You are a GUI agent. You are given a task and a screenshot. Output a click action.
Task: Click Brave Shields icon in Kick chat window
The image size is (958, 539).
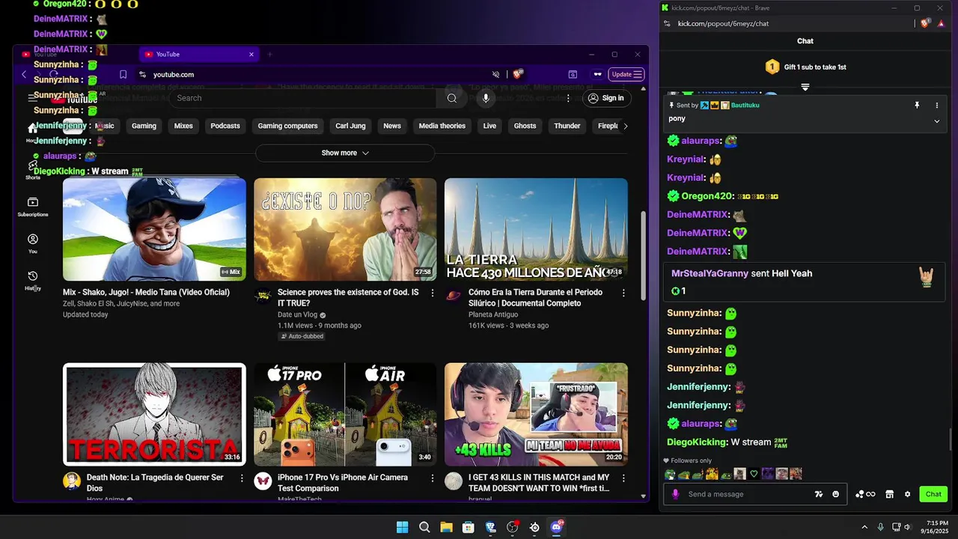click(x=925, y=23)
